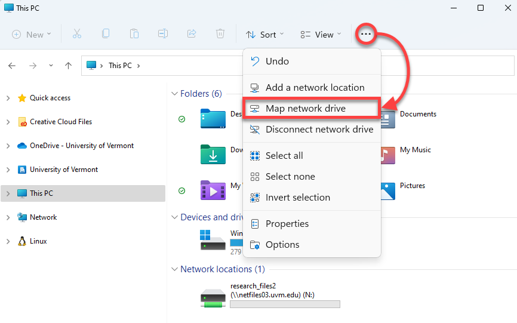Click the Copy icon in toolbar
The image size is (517, 323).
[x=106, y=34]
